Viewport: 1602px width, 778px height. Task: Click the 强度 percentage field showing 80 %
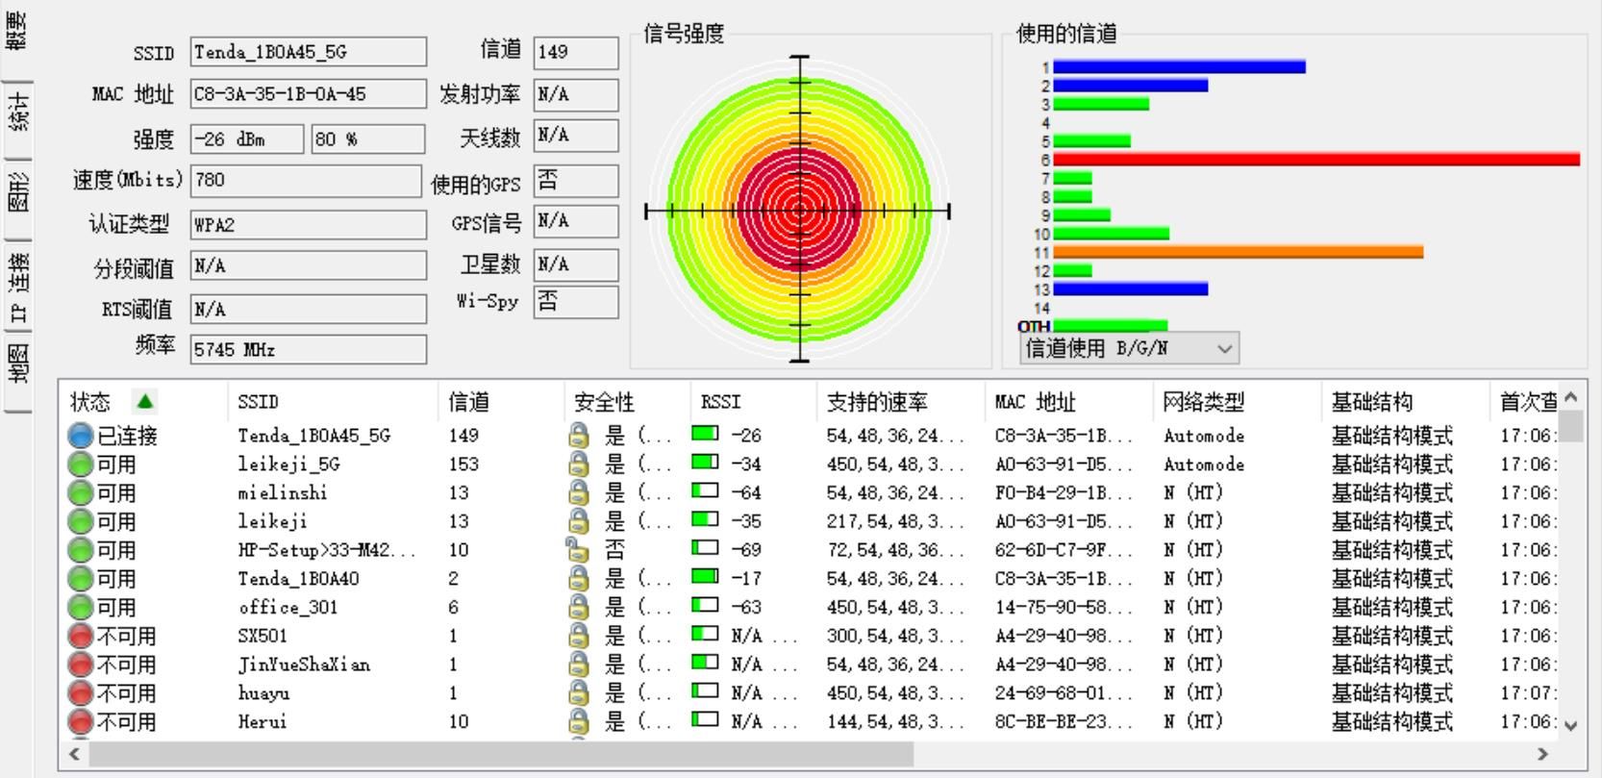coord(368,139)
